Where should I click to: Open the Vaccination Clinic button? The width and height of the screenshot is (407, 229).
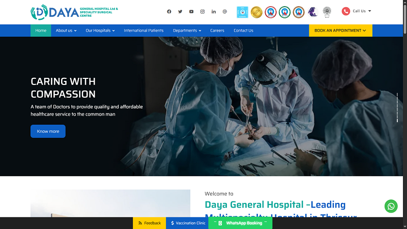[x=187, y=223]
